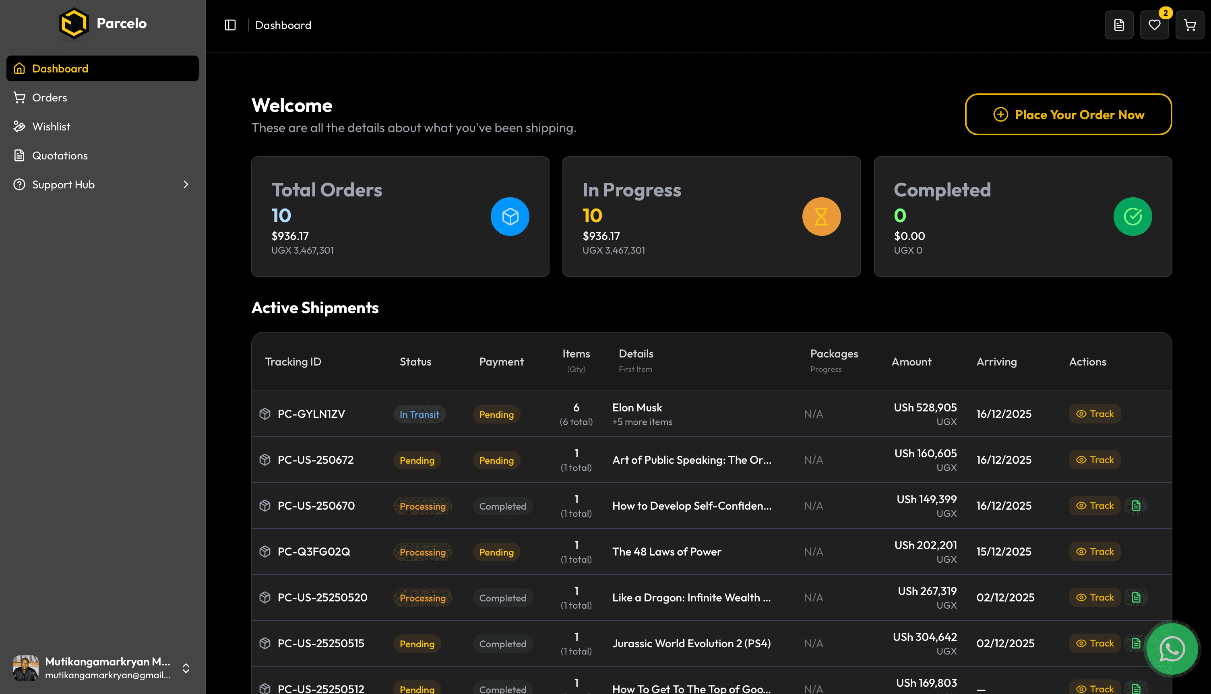Open the shopping cart icon in header
The image size is (1211, 694).
[x=1190, y=25]
